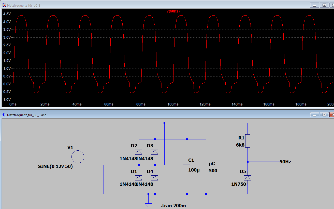Click the V1 voltage source symbol
Viewport: 334px width, 209px height.
click(x=78, y=157)
